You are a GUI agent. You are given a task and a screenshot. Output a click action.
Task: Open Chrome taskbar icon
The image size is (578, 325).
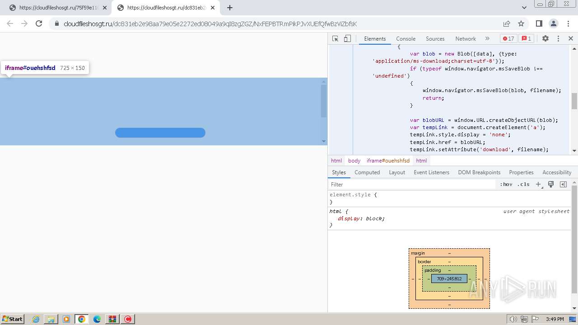pyautogui.click(x=82, y=319)
